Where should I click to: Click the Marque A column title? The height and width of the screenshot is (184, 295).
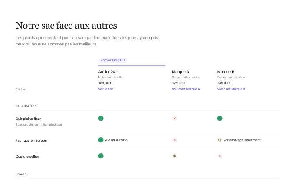click(180, 72)
